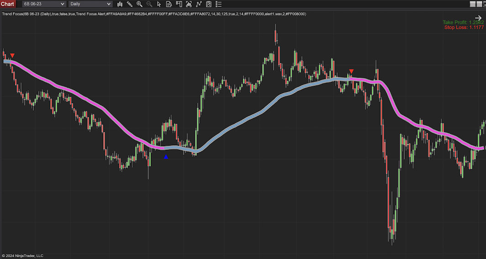Click the zoom in magnifier
486x259 pixels.
pos(139,4)
